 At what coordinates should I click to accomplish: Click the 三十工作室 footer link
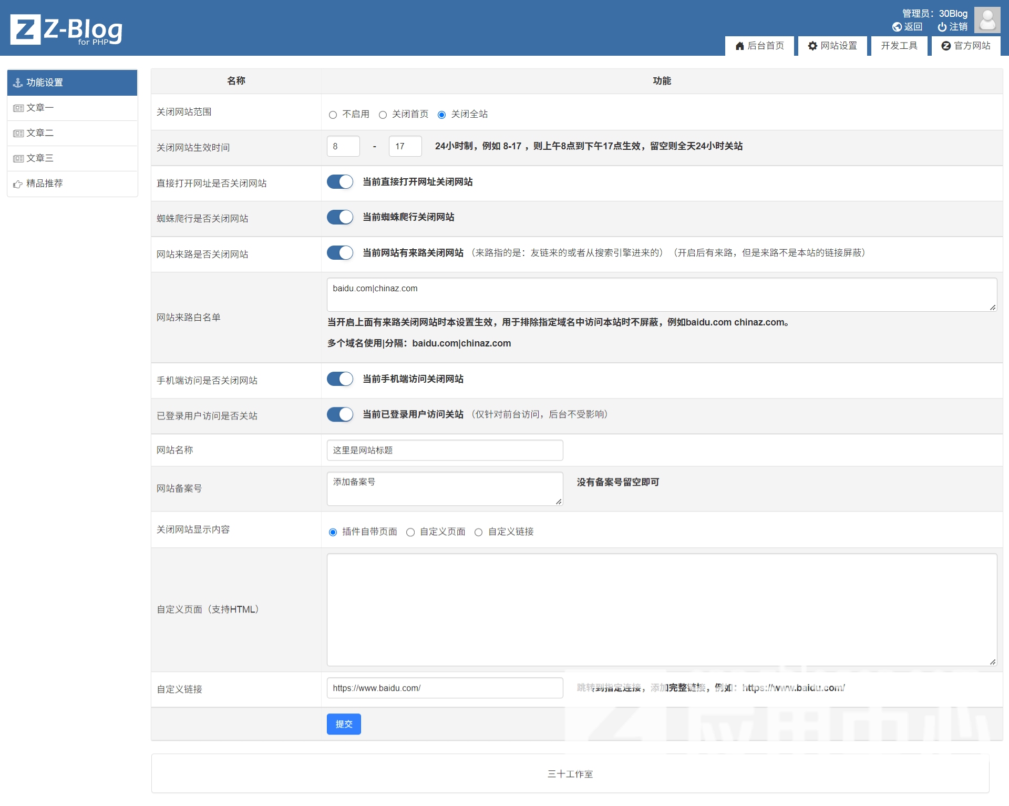pyautogui.click(x=570, y=774)
